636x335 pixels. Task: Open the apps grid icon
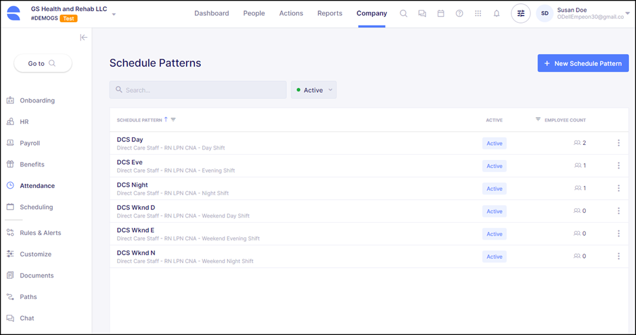(478, 14)
